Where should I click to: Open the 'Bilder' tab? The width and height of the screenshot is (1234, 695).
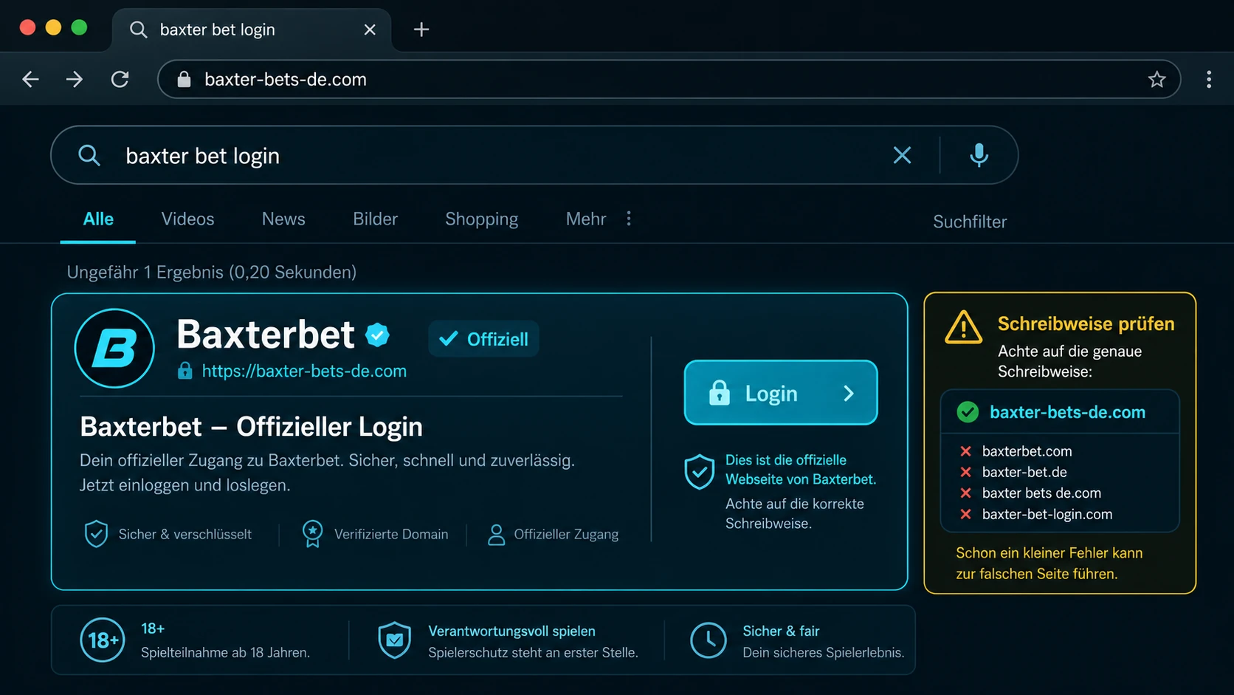pyautogui.click(x=375, y=219)
